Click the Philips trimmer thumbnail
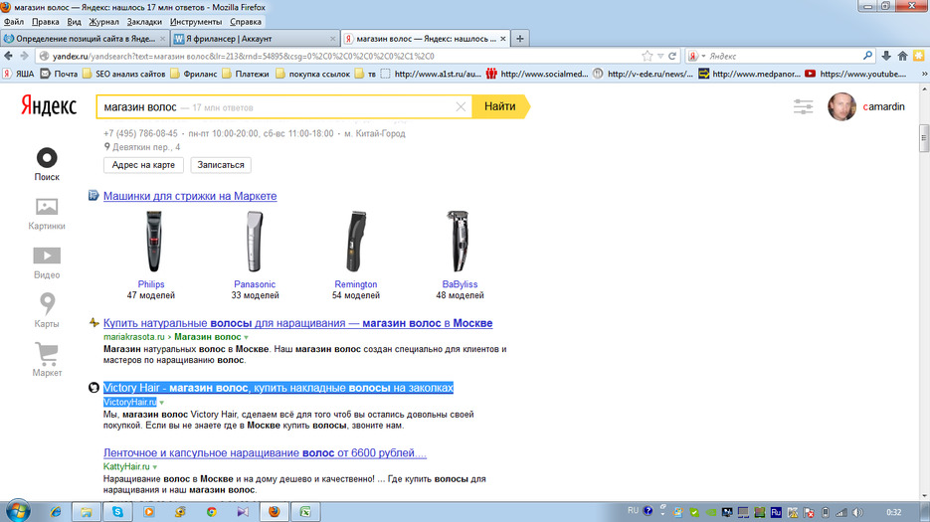Screen dimensions: 930x522 pyautogui.click(x=153, y=242)
